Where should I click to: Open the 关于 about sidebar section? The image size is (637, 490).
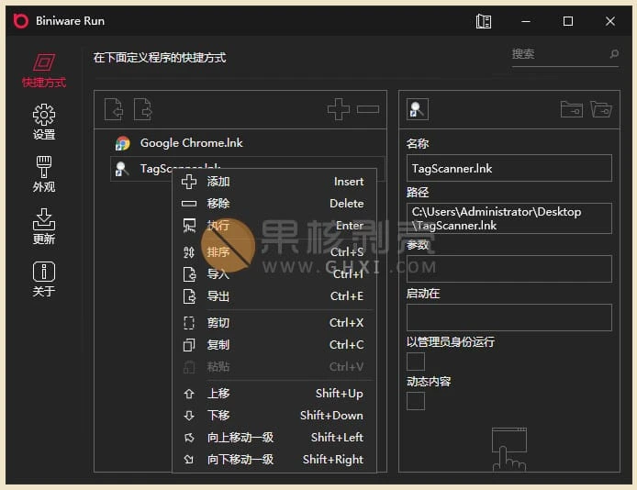coord(44,279)
